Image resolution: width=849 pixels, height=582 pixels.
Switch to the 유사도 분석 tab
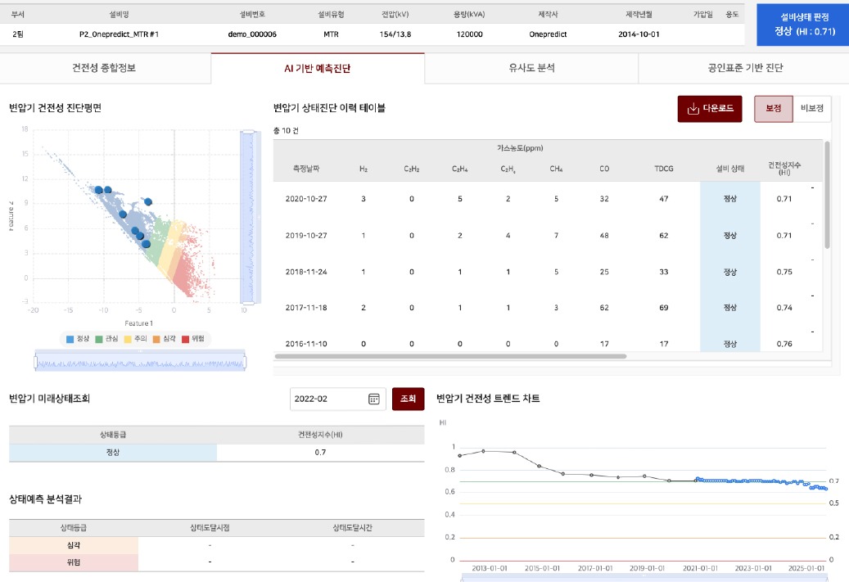[531, 68]
